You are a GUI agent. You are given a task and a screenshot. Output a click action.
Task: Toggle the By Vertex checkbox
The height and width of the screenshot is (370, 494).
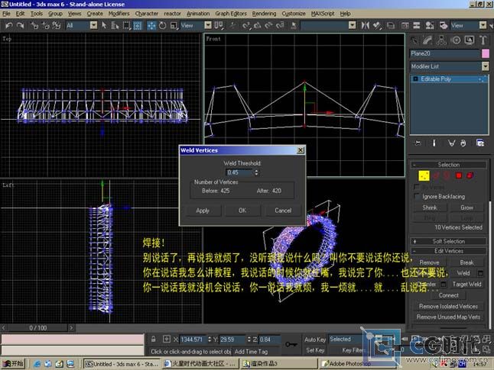pos(417,187)
